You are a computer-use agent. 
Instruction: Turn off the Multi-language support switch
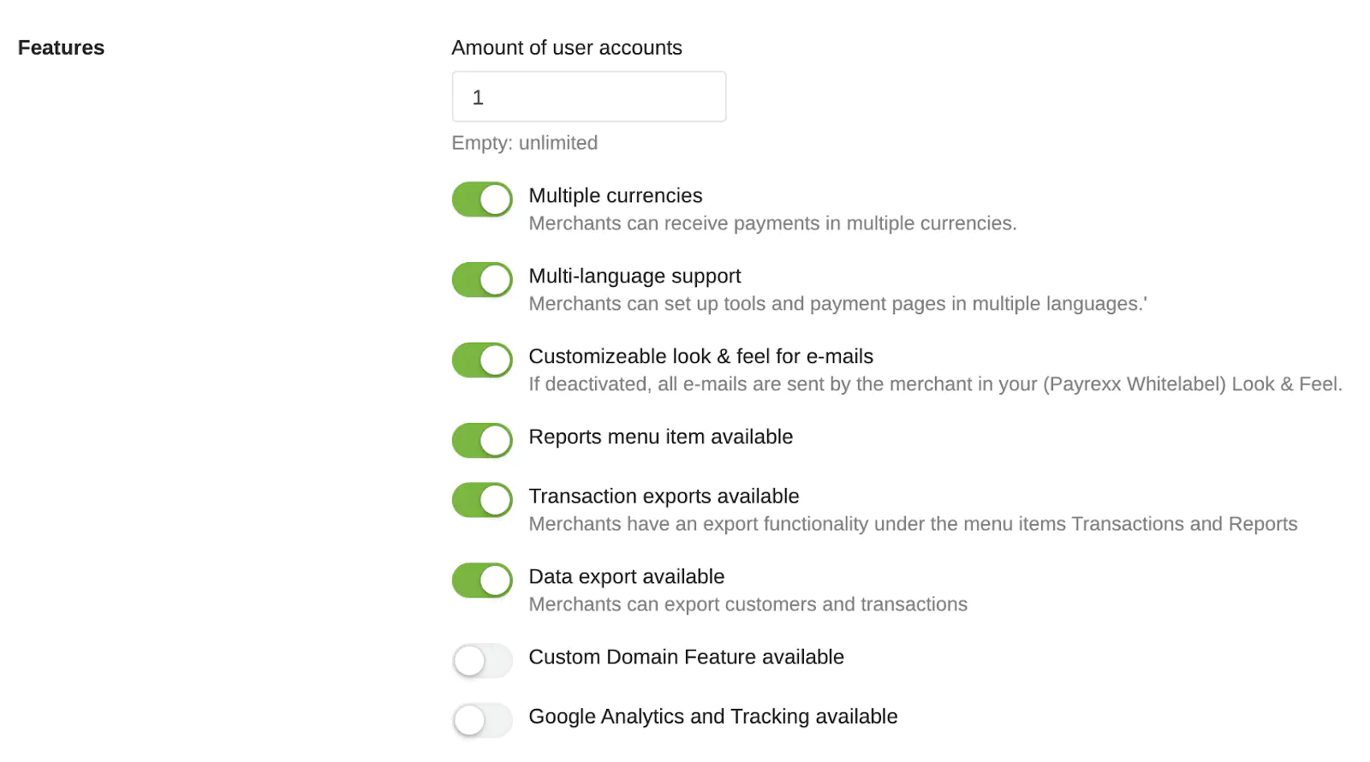pyautogui.click(x=482, y=280)
